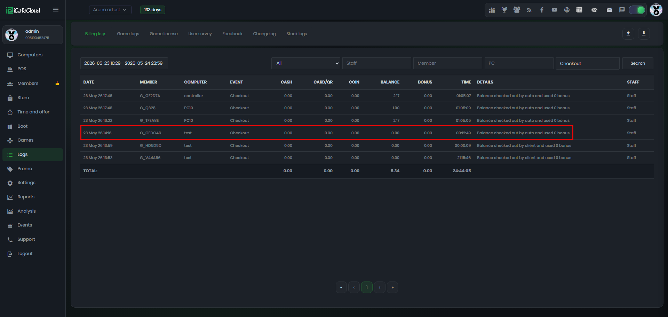Viewport: 668px width, 317px height.
Task: Switch to the Stock logs tab
Action: (296, 34)
